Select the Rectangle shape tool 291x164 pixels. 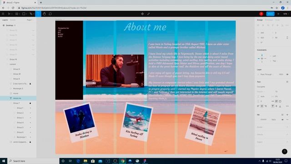click(x=24, y=14)
